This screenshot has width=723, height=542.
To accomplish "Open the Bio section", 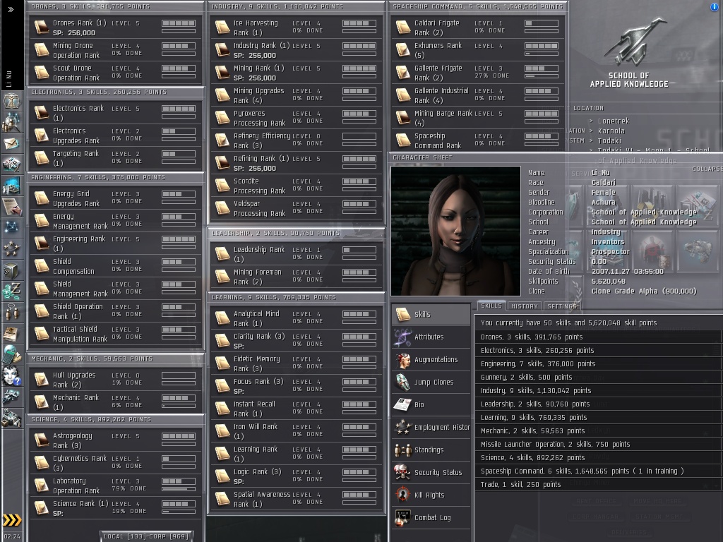I will pyautogui.click(x=431, y=404).
